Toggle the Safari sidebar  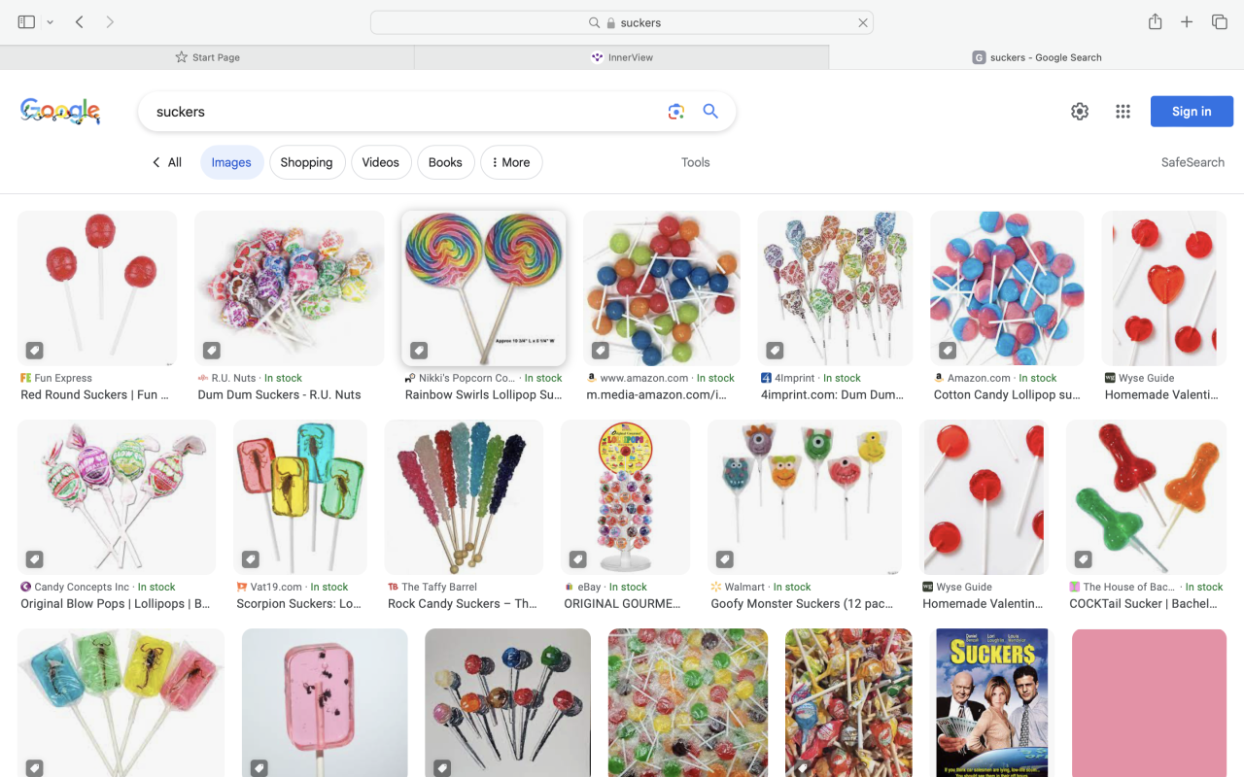click(x=26, y=22)
